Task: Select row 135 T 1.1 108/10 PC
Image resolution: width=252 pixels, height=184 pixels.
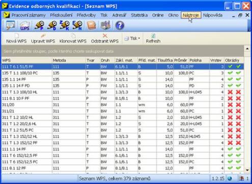Action: click(x=123, y=73)
